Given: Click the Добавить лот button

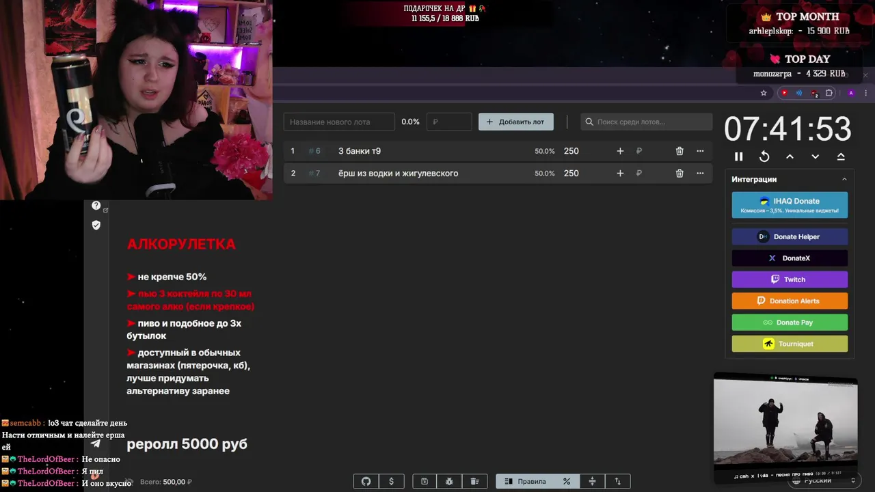Looking at the screenshot, I should tap(516, 122).
